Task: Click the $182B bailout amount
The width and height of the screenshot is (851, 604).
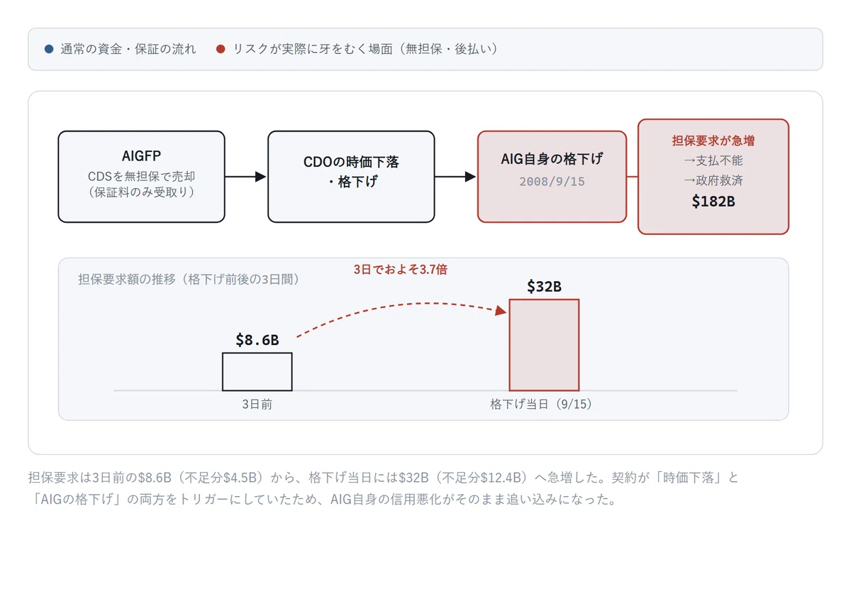Action: pos(713,202)
